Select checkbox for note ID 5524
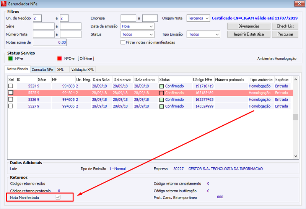This screenshot has height=209, width=306. click(x=11, y=86)
